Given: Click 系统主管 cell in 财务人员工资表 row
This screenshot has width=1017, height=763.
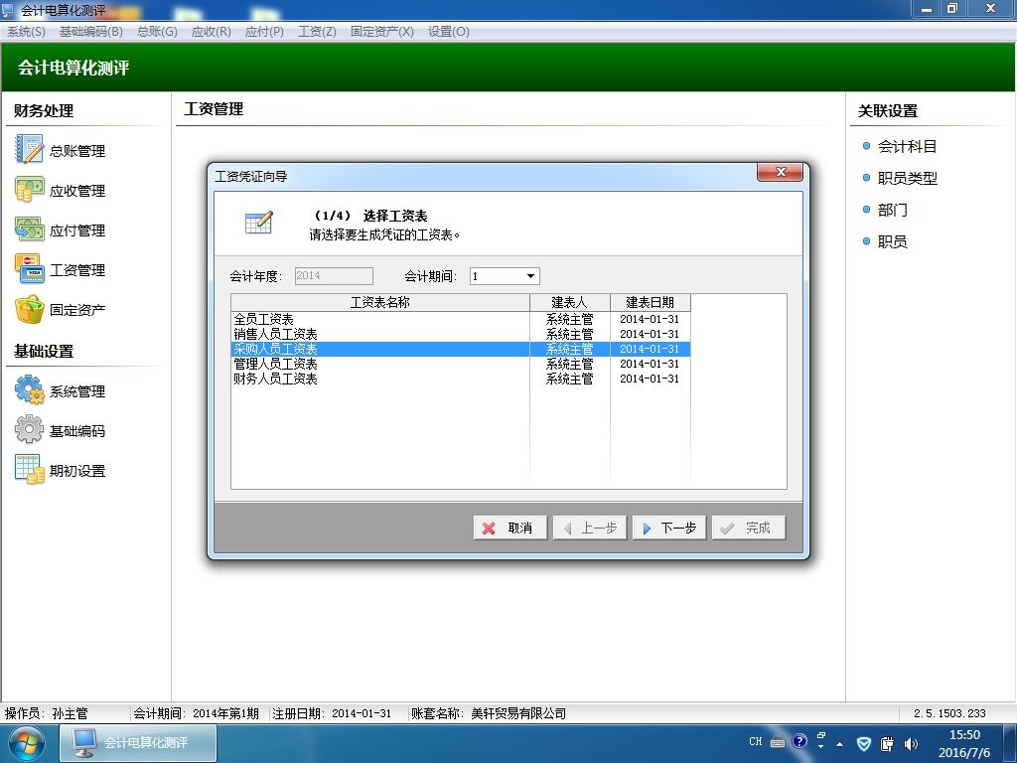Looking at the screenshot, I should tap(569, 379).
